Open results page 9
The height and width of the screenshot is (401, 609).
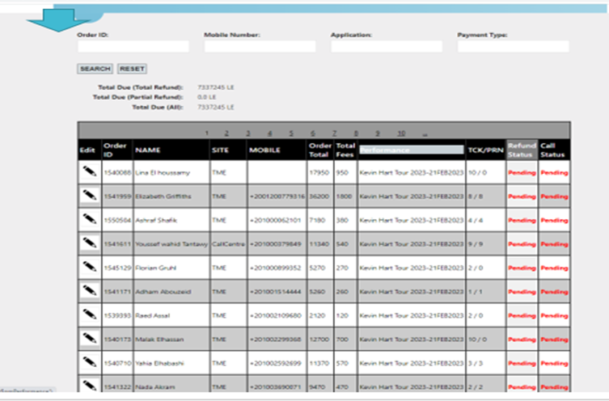378,133
